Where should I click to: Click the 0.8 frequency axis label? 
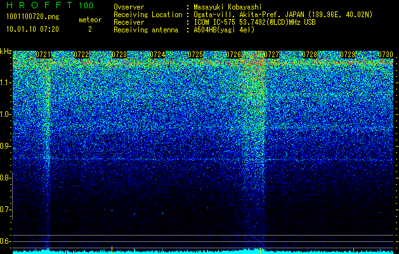click(5, 178)
